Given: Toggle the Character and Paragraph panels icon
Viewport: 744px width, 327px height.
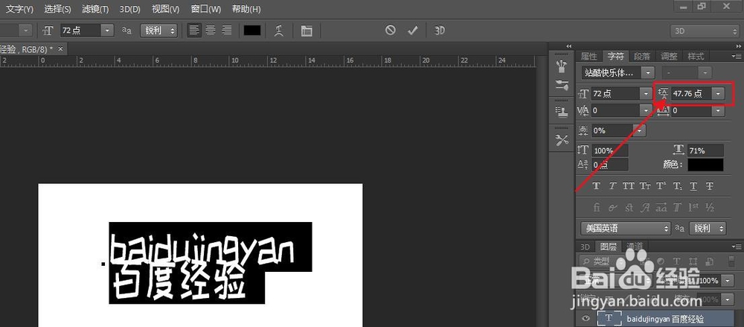Looking at the screenshot, I should 307,31.
